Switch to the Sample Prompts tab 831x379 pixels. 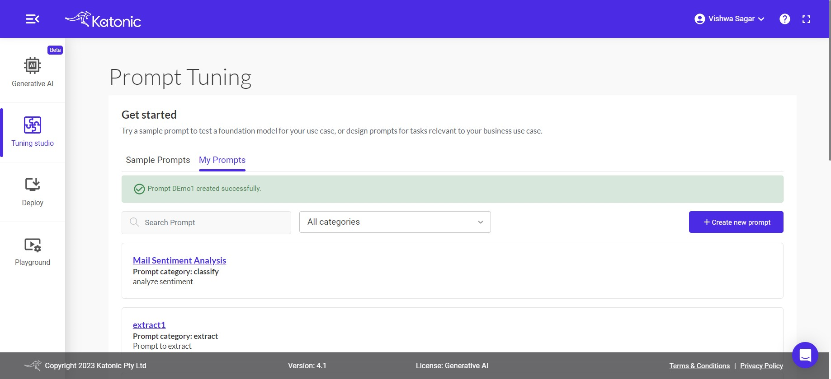coord(158,160)
